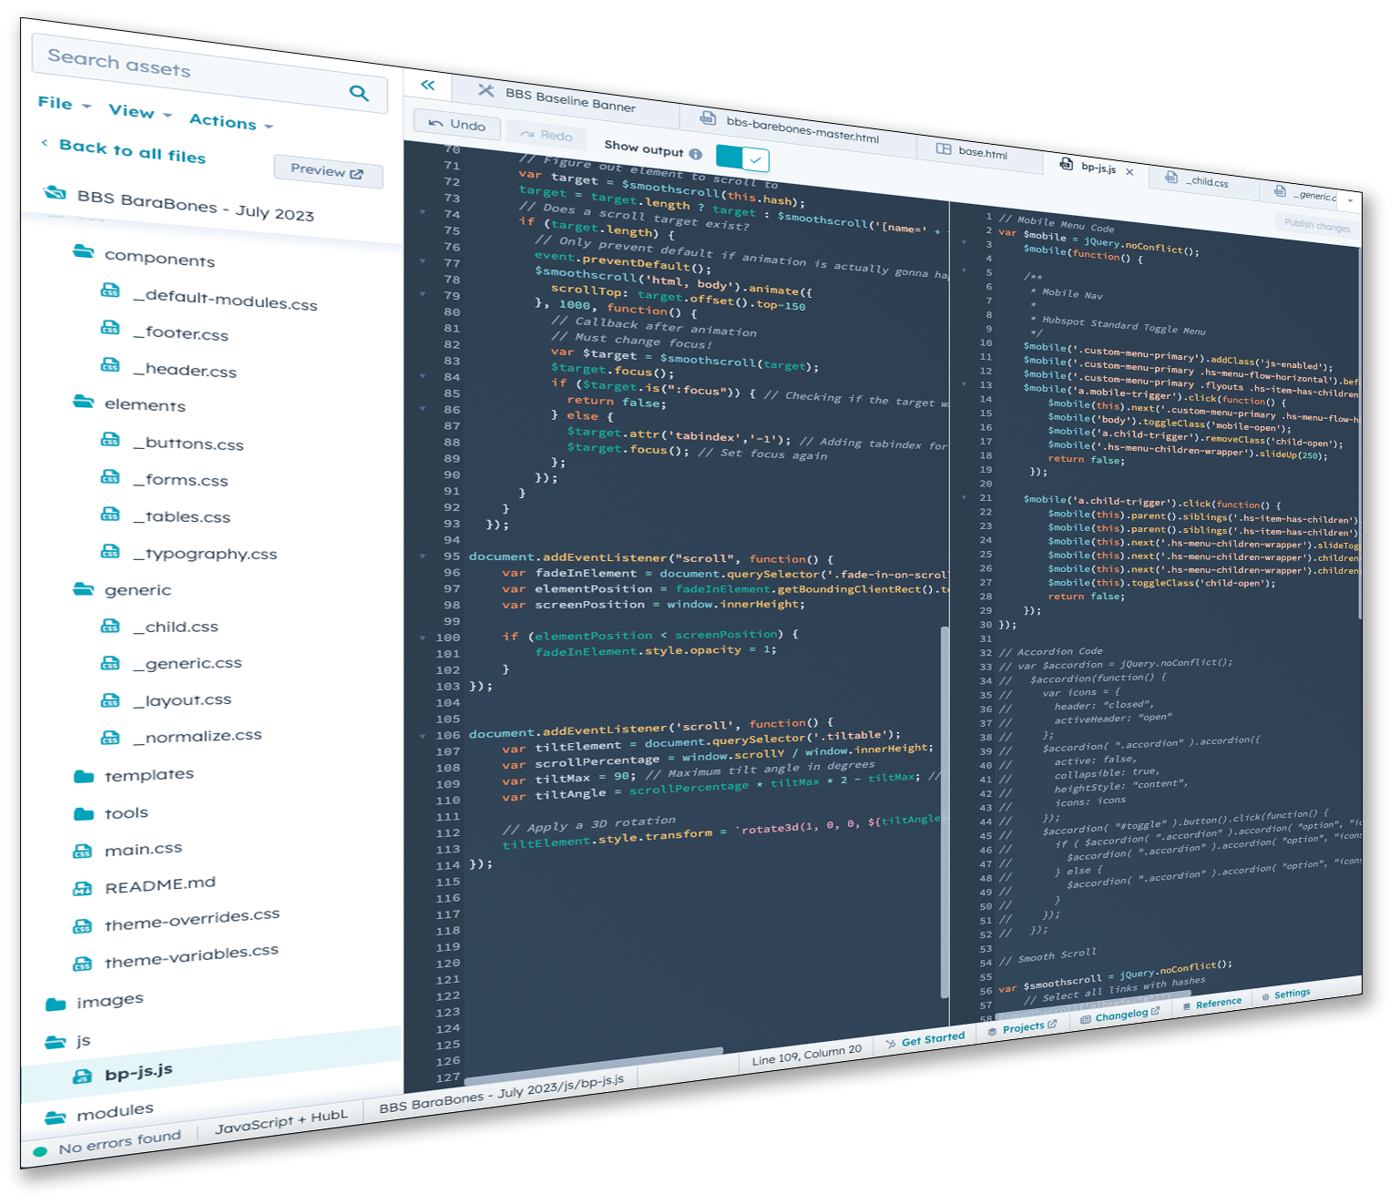Collapse the components folder
The height and width of the screenshot is (1204, 1400).
(x=84, y=250)
